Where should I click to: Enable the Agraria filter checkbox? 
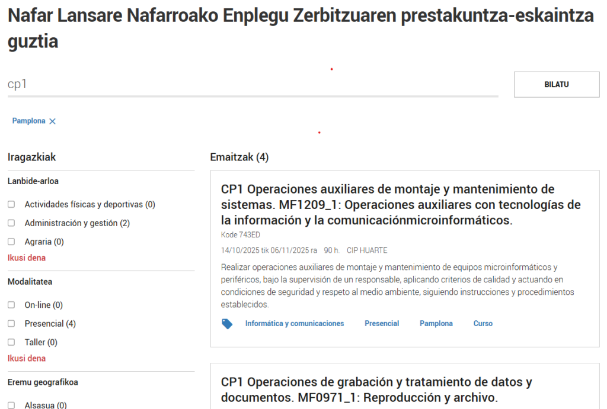click(x=11, y=241)
